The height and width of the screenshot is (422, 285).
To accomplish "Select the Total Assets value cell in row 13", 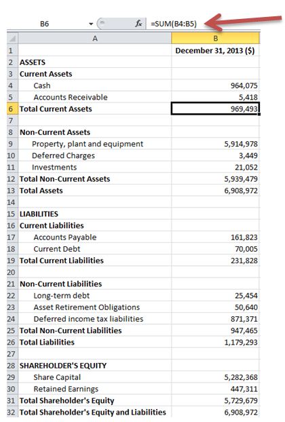I will click(x=216, y=190).
